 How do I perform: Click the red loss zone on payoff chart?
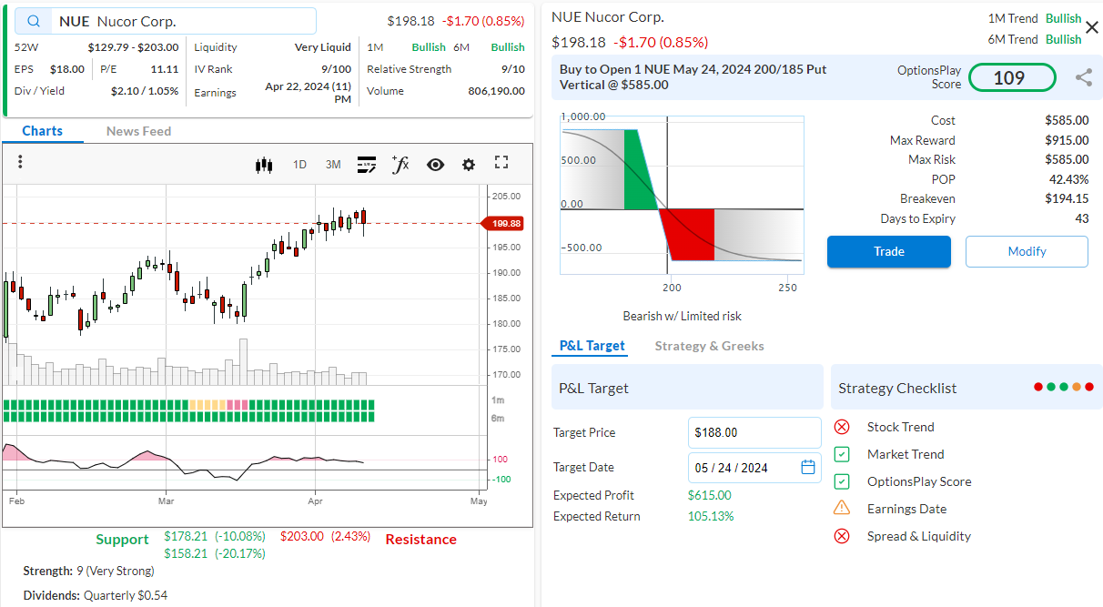[x=689, y=234]
